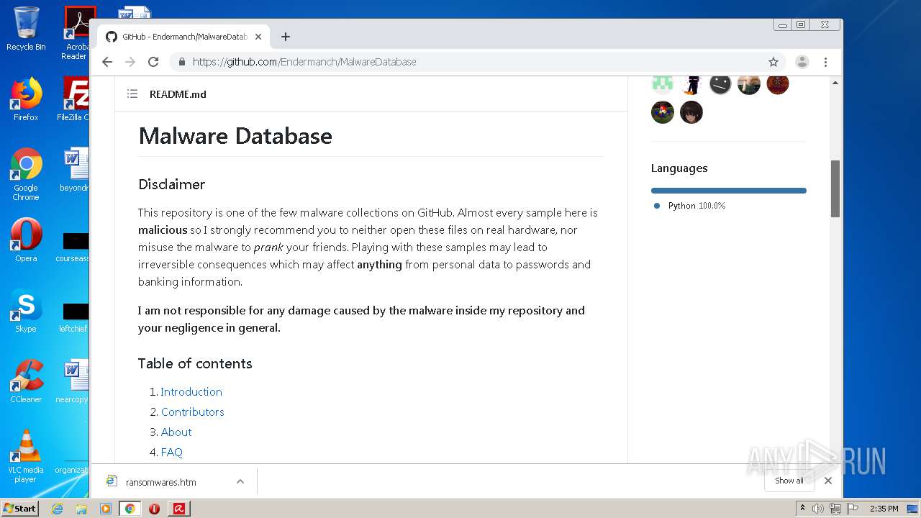Open the downloaded ransomwares.htm file
This screenshot has width=921, height=518.
161,482
